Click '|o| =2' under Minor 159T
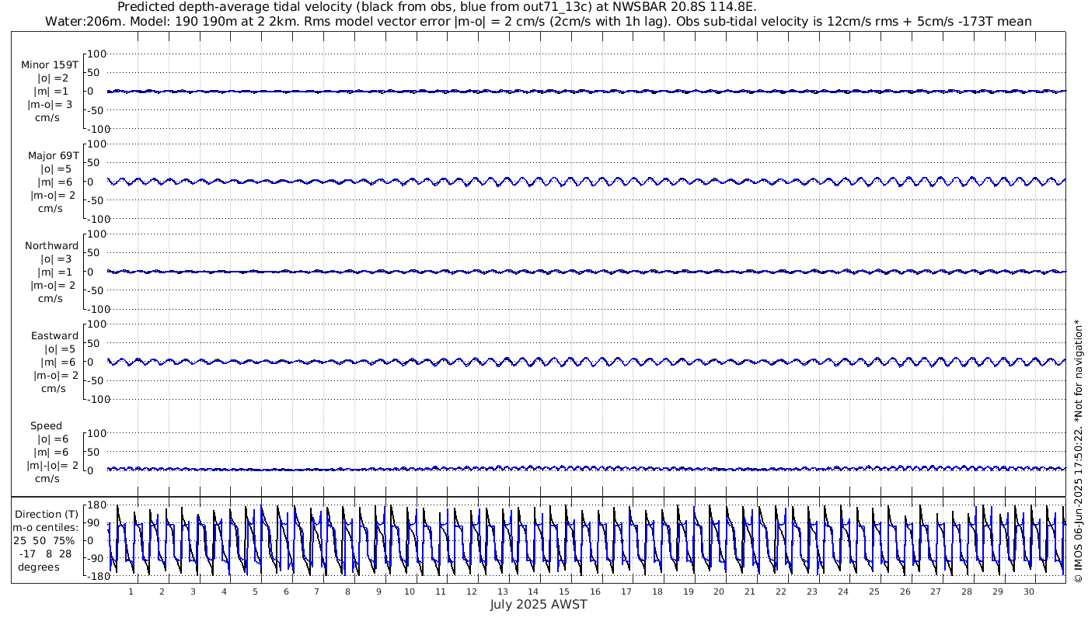 coord(54,78)
